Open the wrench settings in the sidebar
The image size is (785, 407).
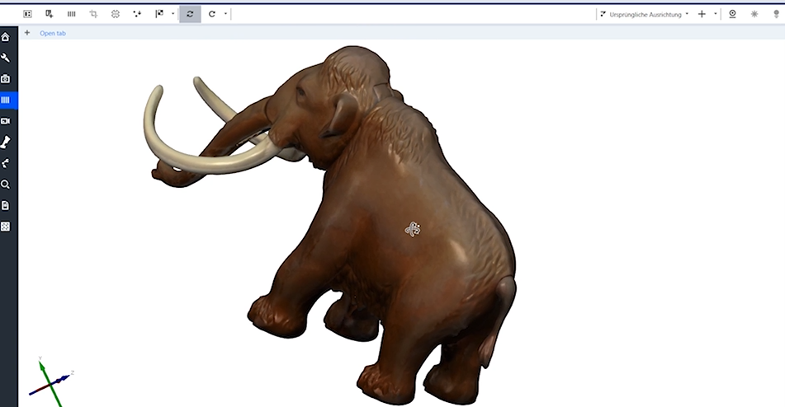(6, 58)
